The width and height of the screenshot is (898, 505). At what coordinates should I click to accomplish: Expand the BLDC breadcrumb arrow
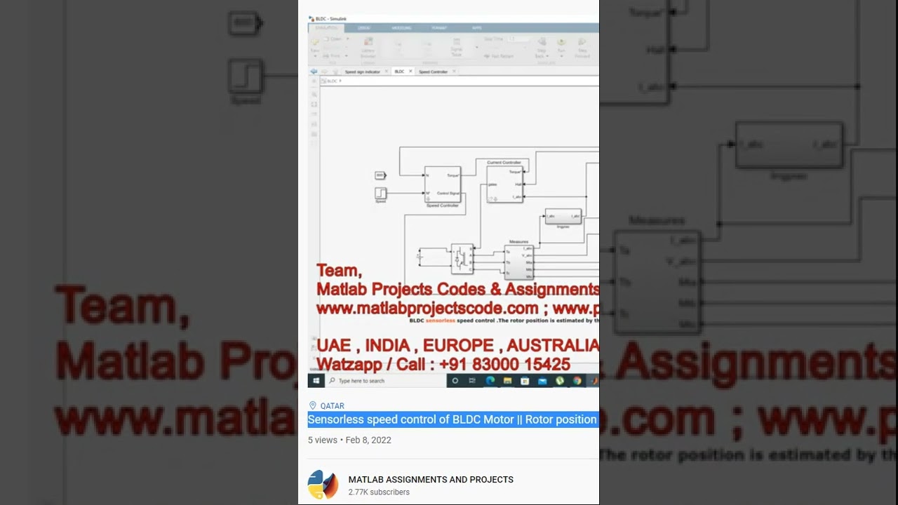pyautogui.click(x=340, y=81)
